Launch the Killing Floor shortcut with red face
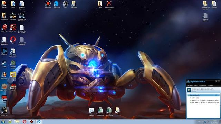 (4, 28)
